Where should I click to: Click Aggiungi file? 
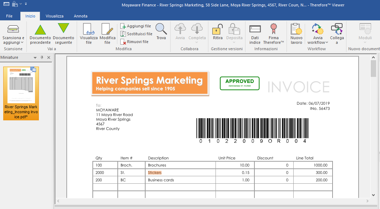(136, 26)
